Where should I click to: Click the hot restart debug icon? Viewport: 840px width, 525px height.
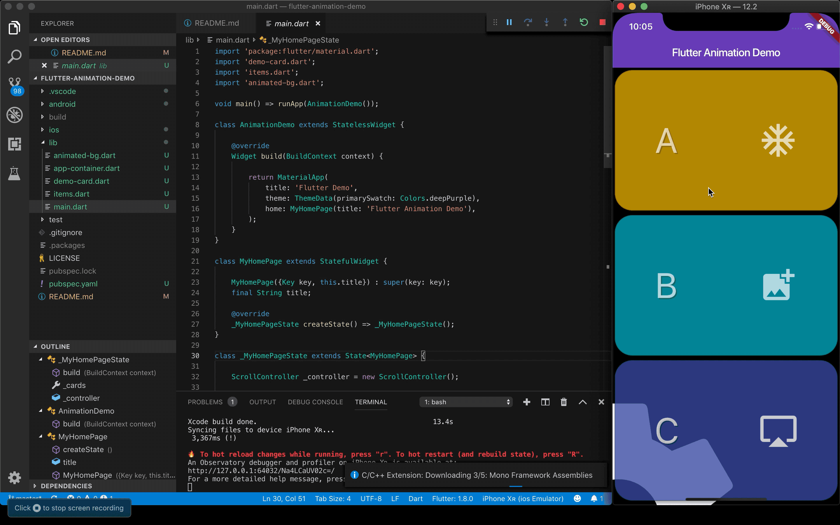[x=584, y=22]
